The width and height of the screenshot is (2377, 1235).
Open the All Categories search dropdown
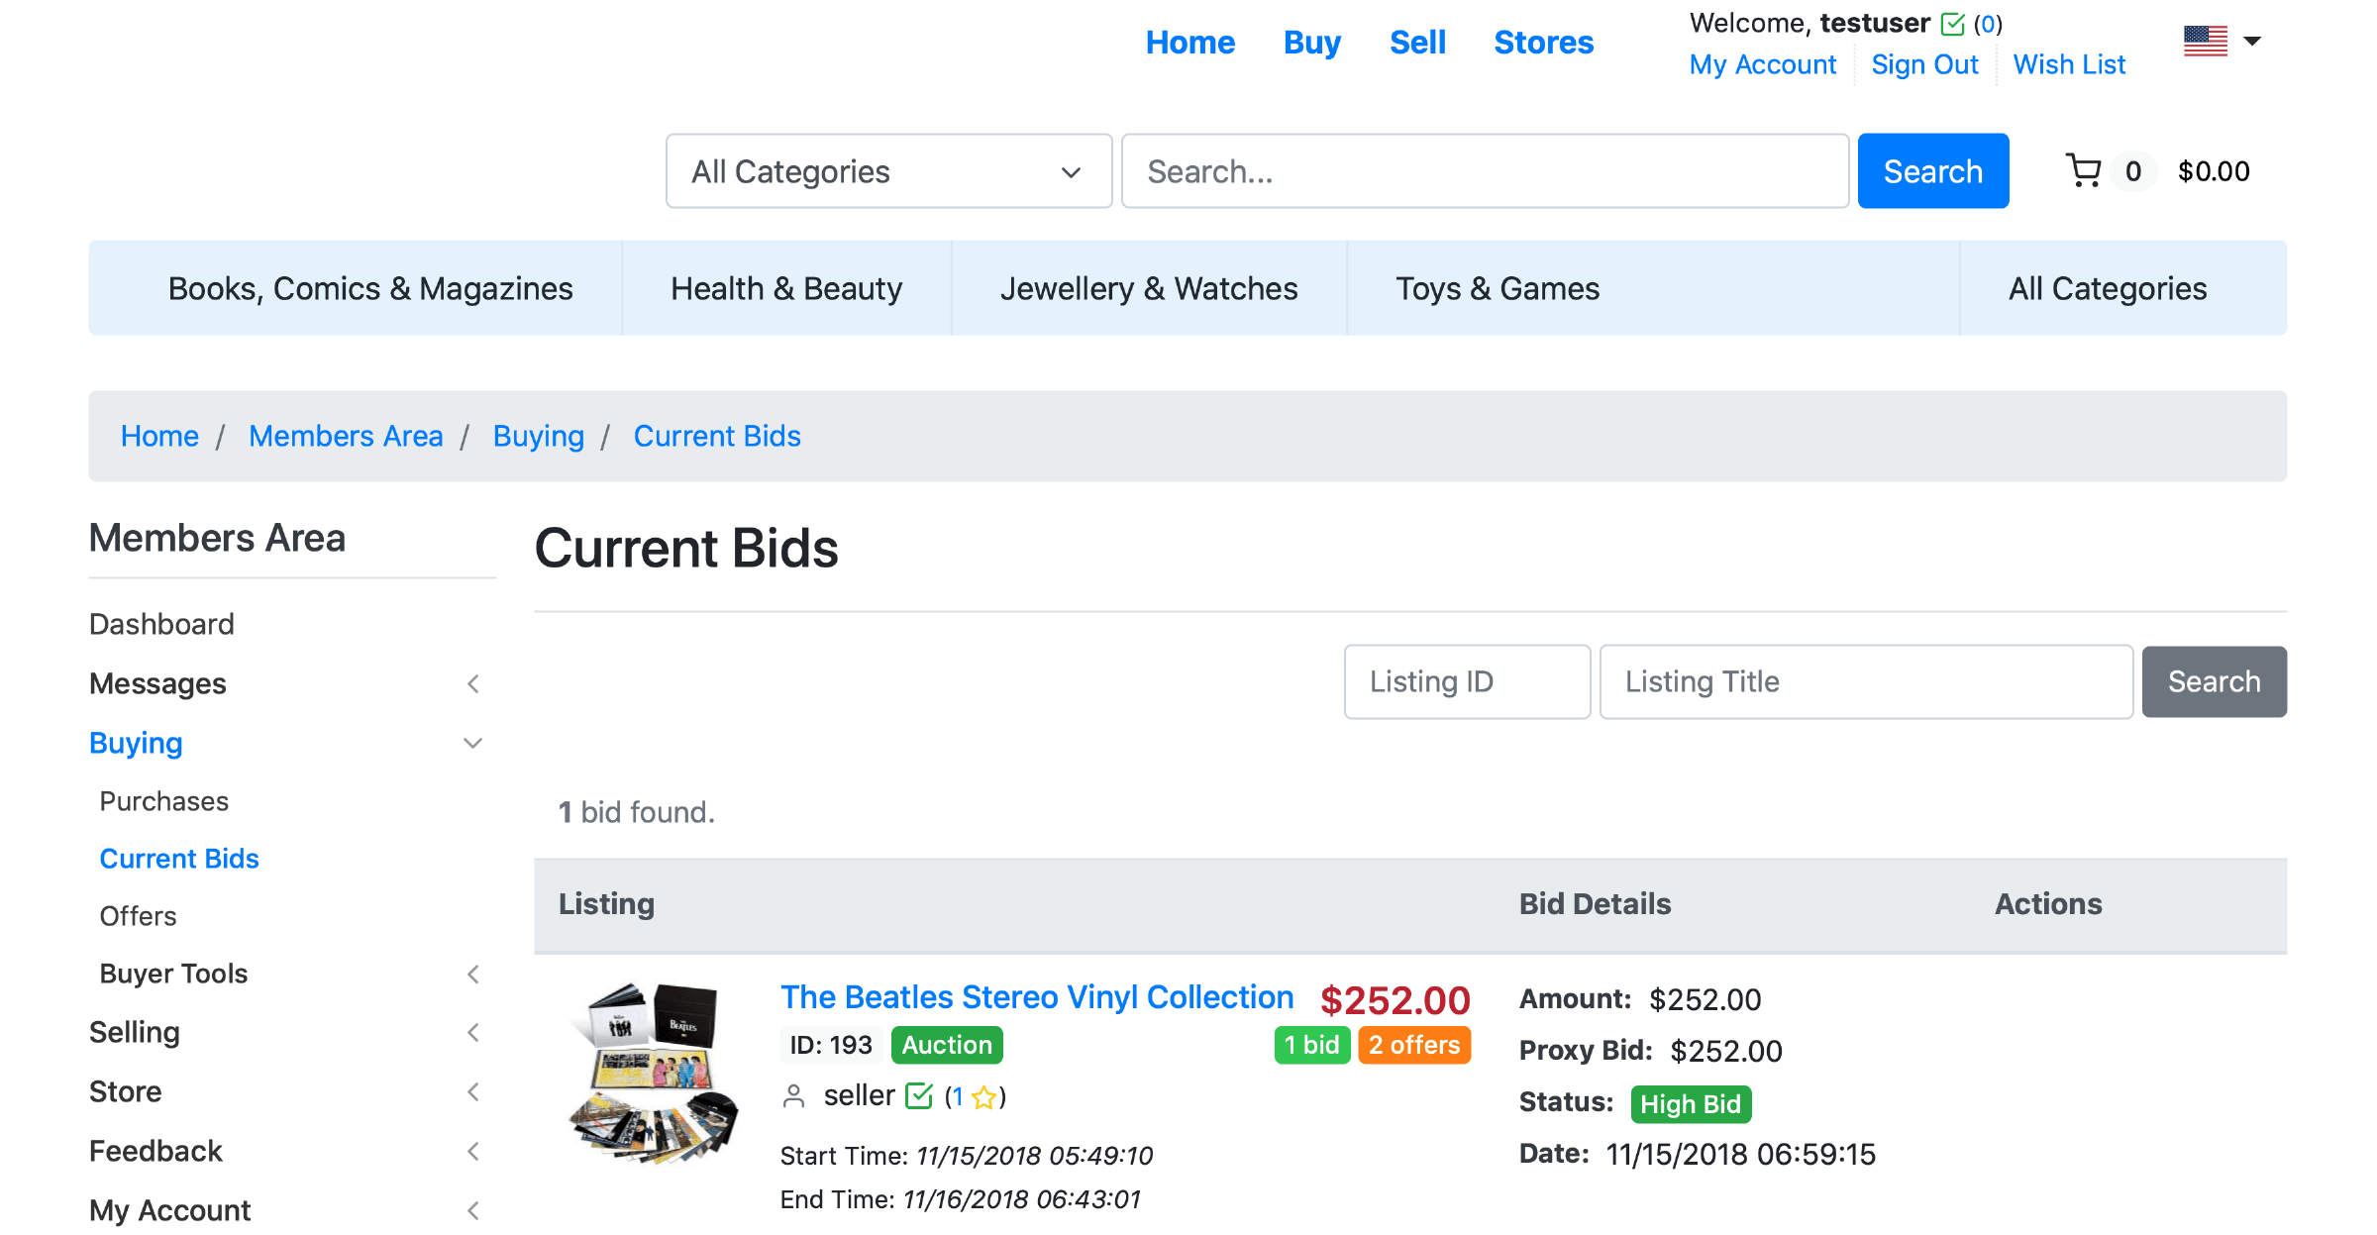(888, 171)
